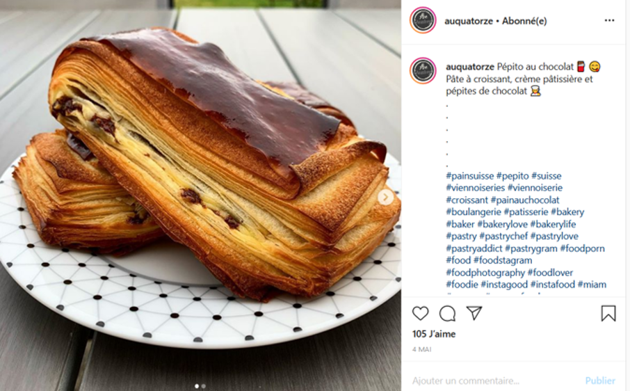Open the #foodporn hashtag
Viewport: 630px width, 391px height.
click(582, 248)
